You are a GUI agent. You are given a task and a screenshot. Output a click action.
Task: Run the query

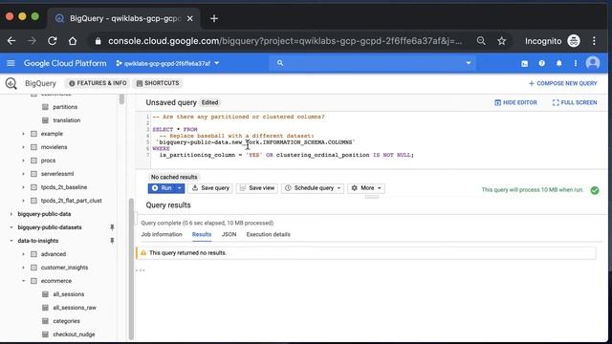pyautogui.click(x=162, y=188)
